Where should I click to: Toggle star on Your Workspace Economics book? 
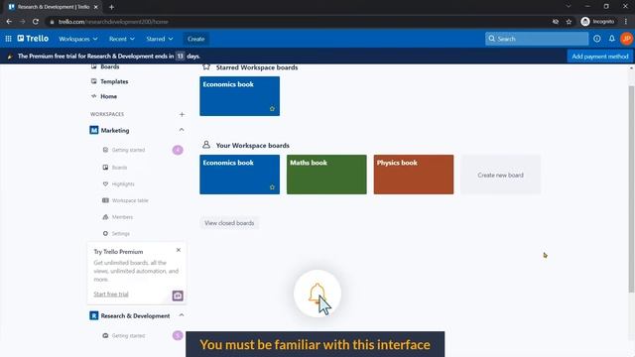coord(272,187)
